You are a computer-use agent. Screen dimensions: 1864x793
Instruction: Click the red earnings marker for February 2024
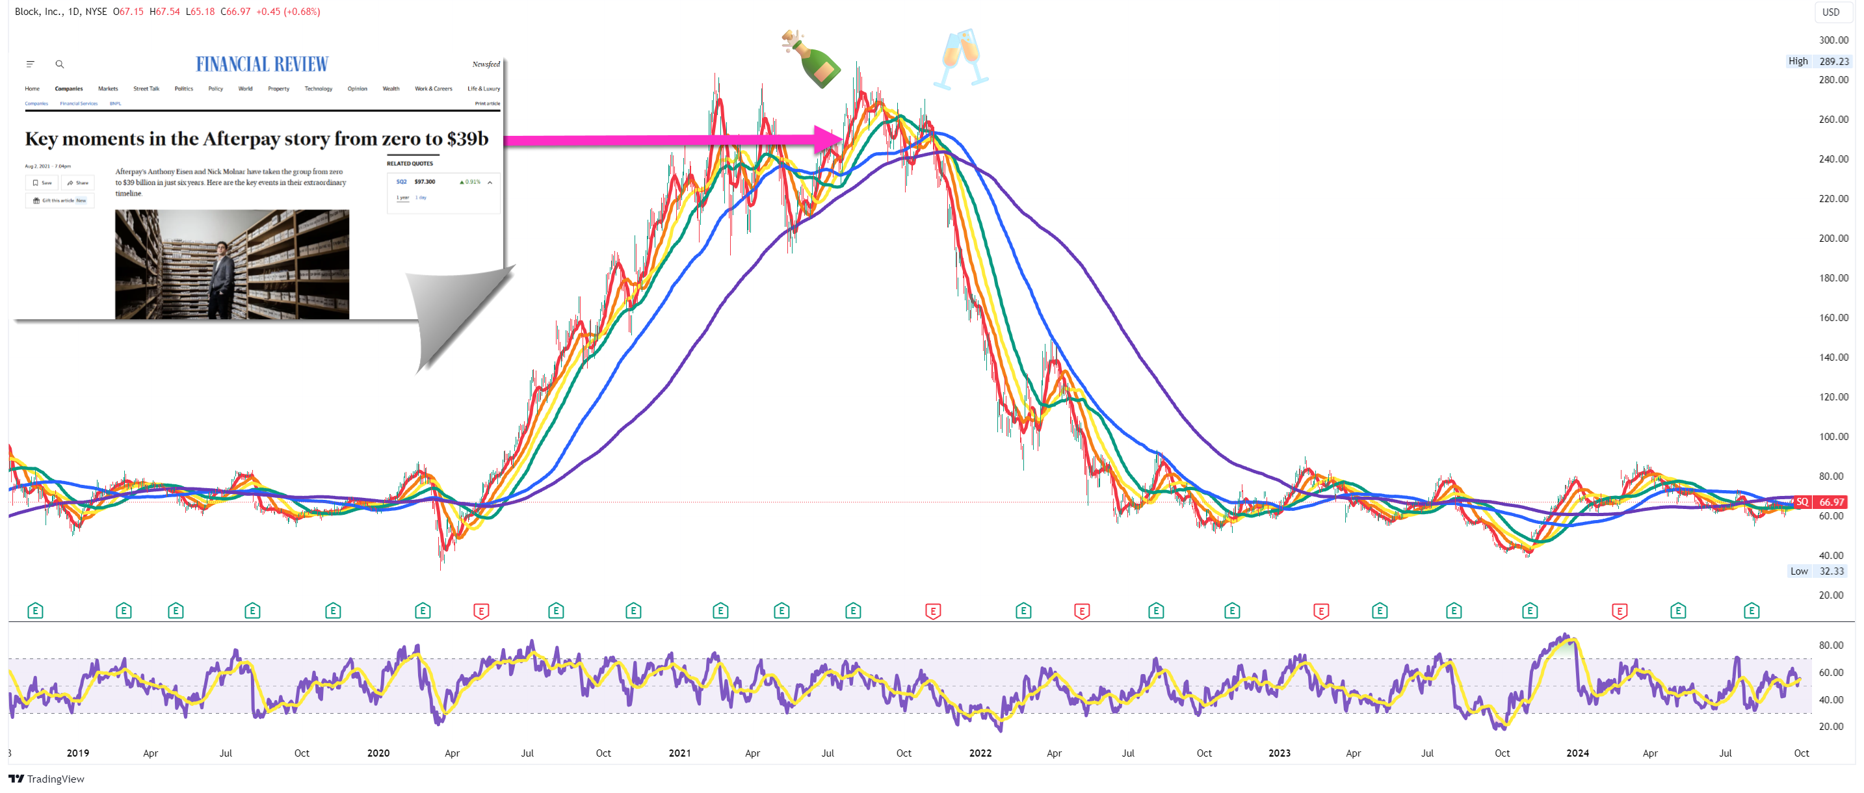tap(1620, 610)
